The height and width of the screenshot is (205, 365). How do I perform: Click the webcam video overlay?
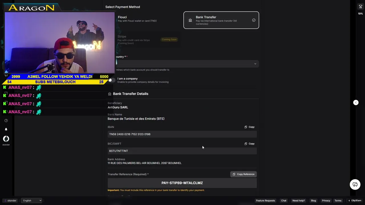tap(60, 42)
